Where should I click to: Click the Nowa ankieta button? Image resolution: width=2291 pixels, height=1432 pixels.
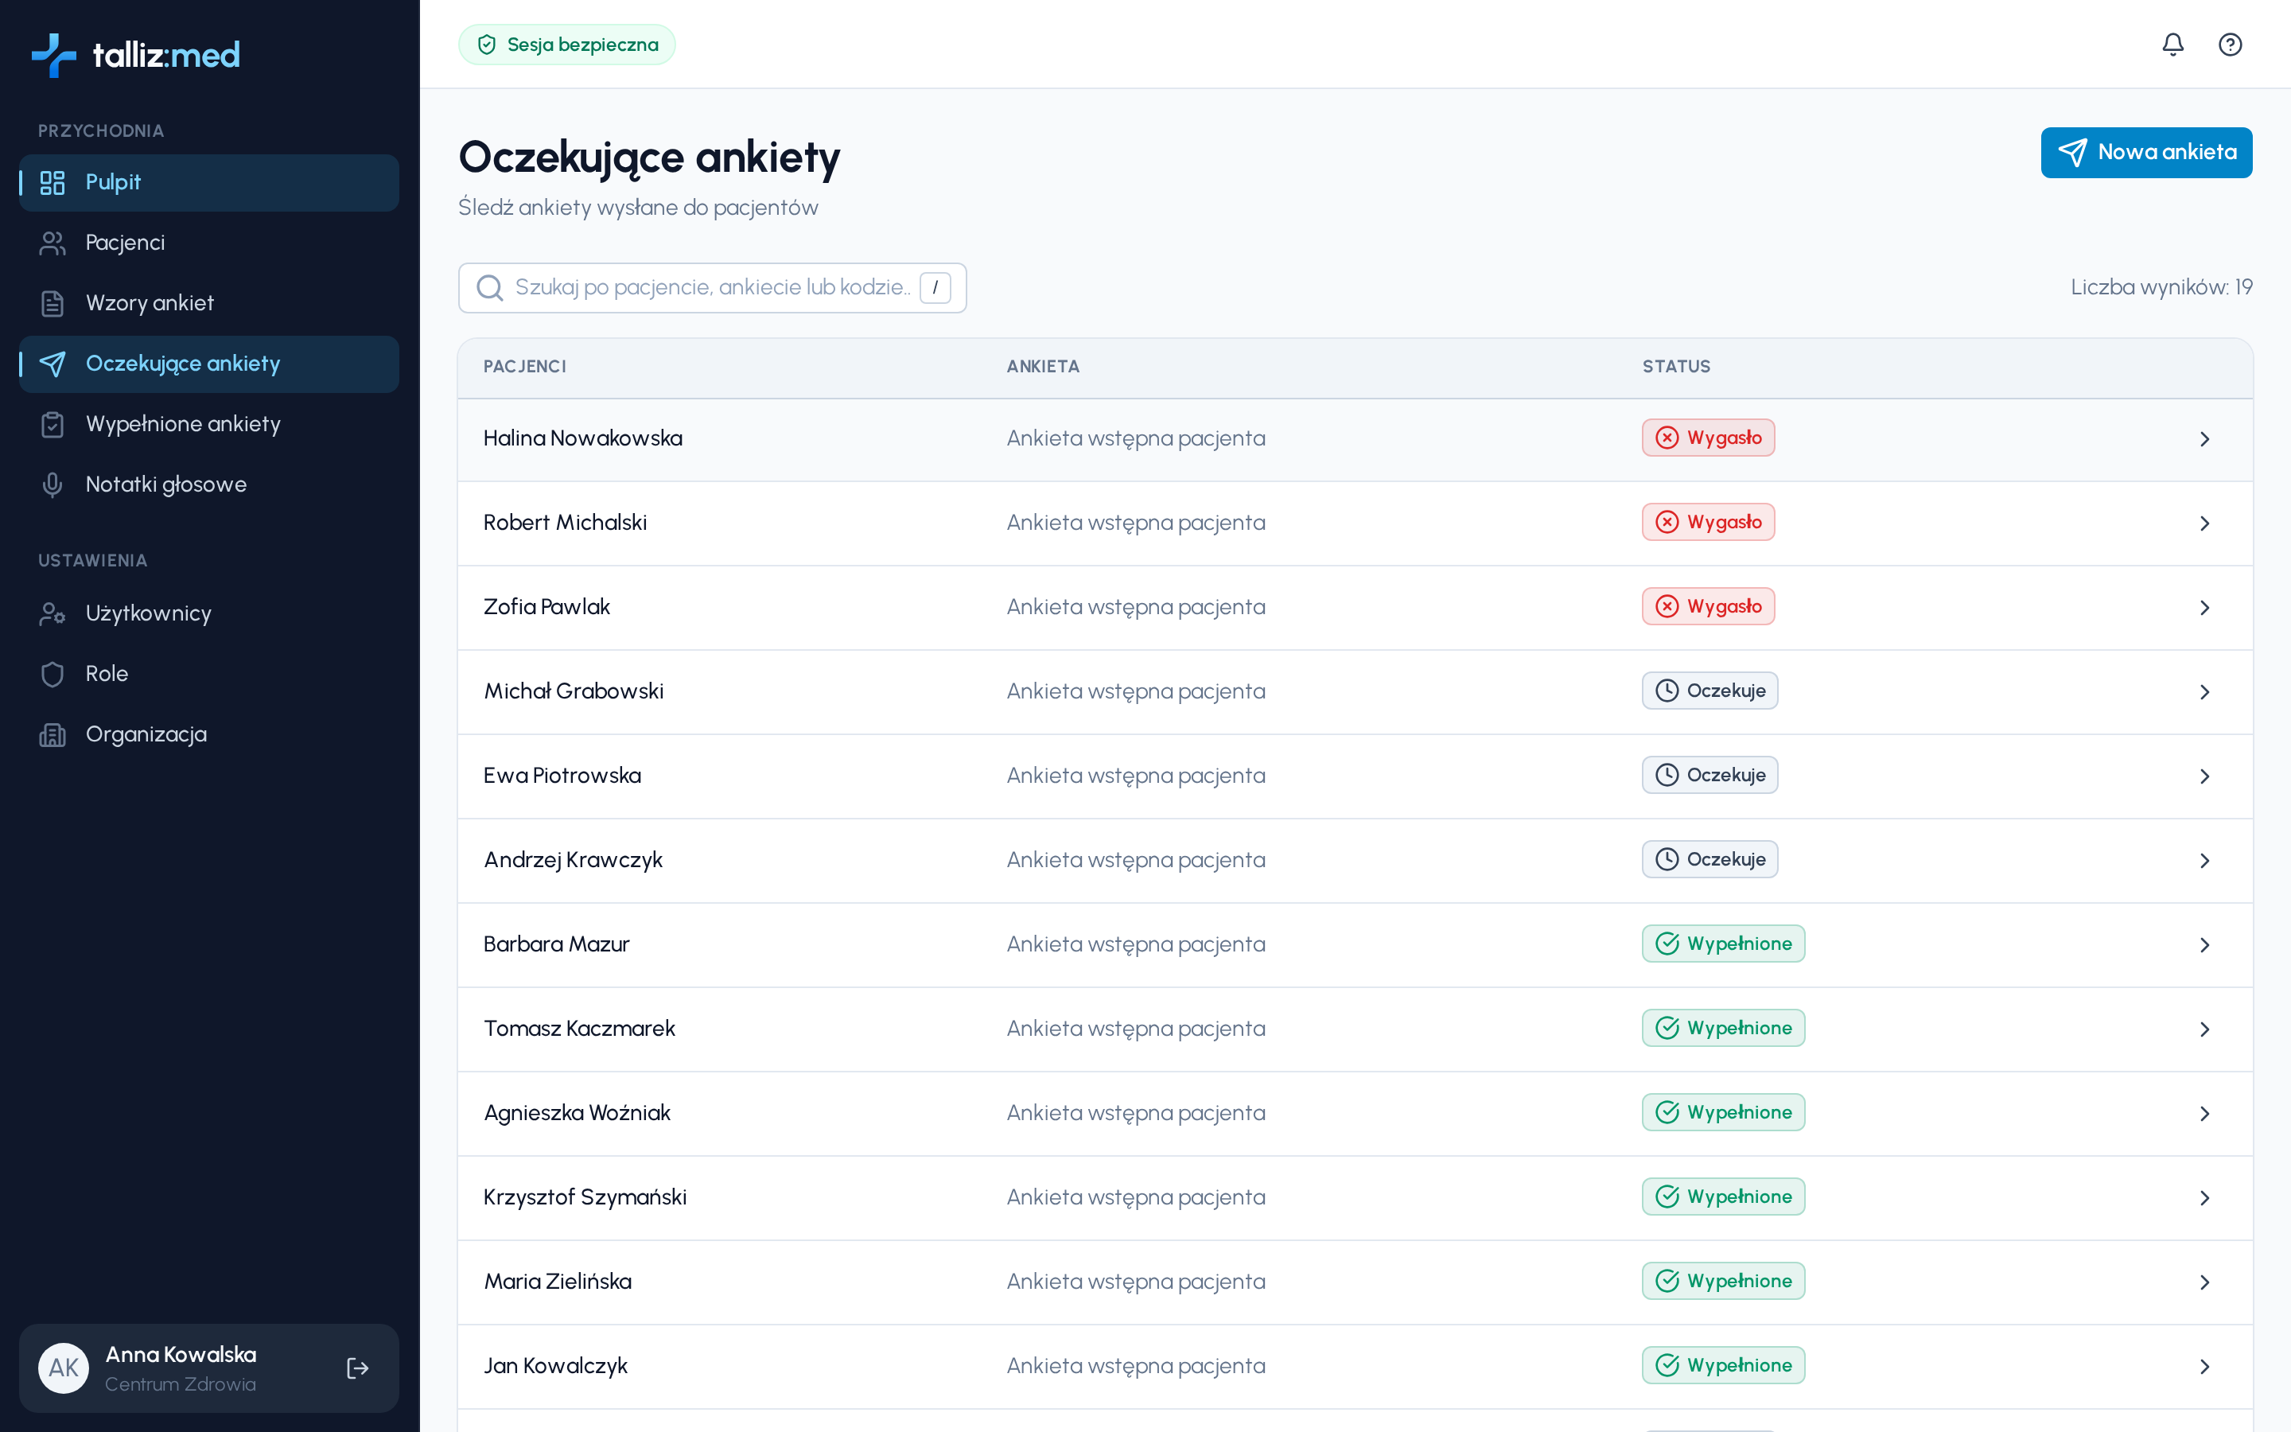pyautogui.click(x=2146, y=153)
